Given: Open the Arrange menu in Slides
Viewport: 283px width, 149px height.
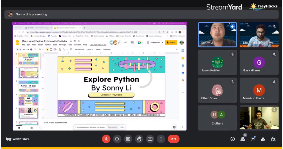Looking at the screenshot, I should (x=62, y=45).
